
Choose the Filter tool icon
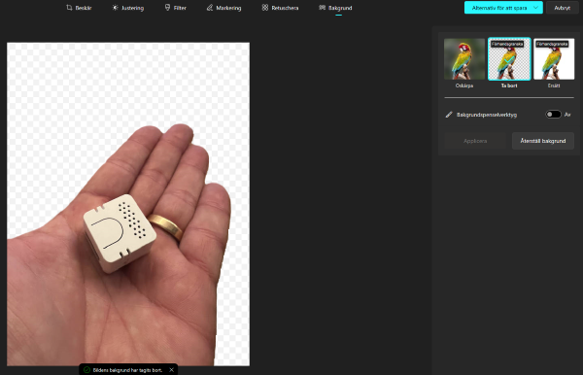pyautogui.click(x=167, y=8)
